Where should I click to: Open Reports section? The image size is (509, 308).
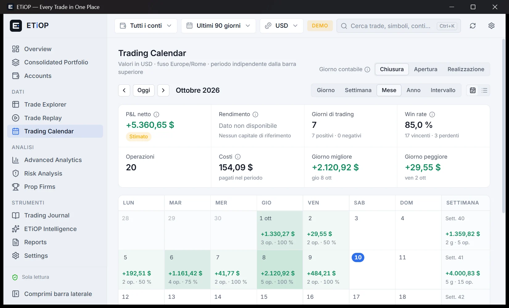tap(55, 242)
